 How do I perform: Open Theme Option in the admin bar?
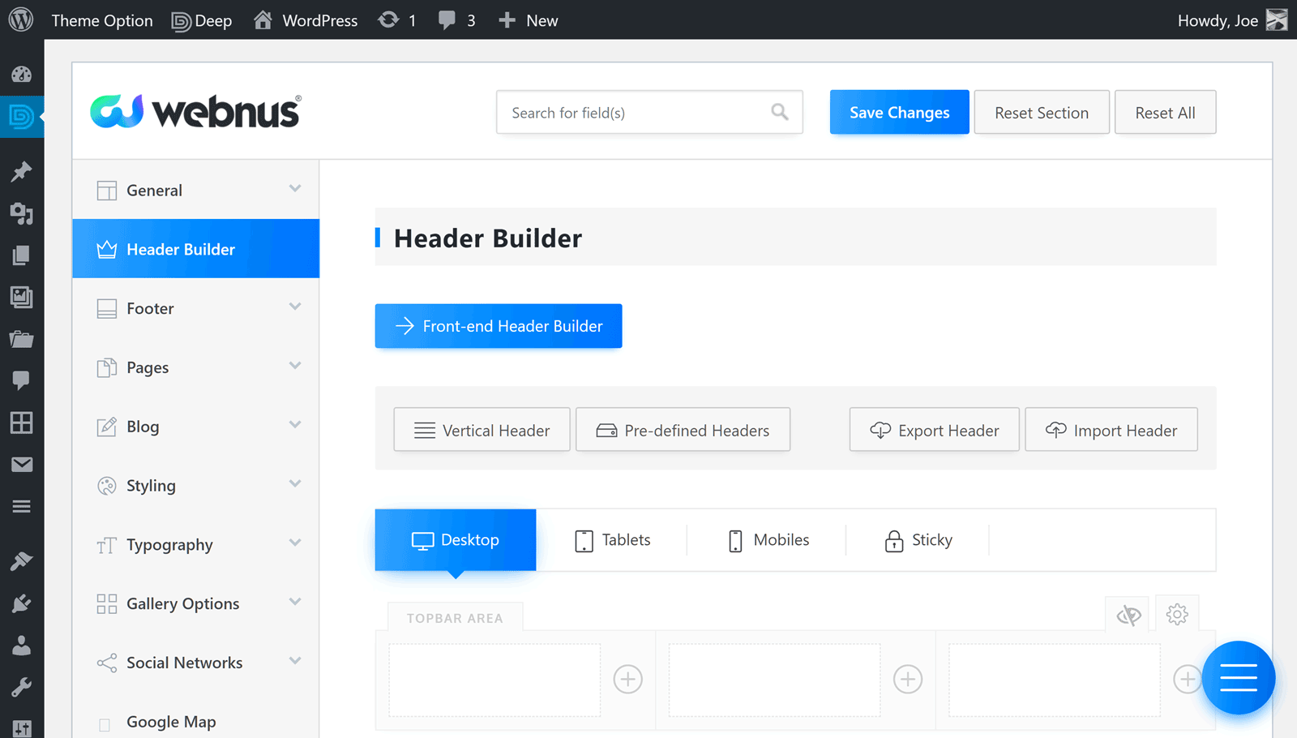(x=102, y=20)
